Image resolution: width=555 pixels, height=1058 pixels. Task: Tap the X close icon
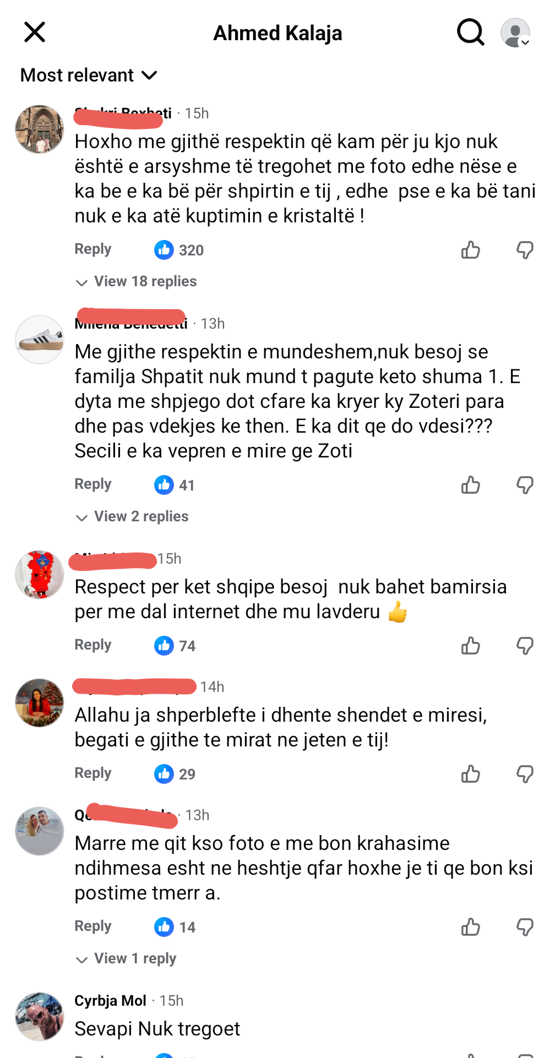click(35, 32)
